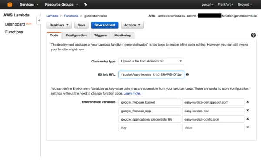The image size is (261, 160).
Task: Click the pin shortcut icon in top bar
Action: (x=86, y=4)
